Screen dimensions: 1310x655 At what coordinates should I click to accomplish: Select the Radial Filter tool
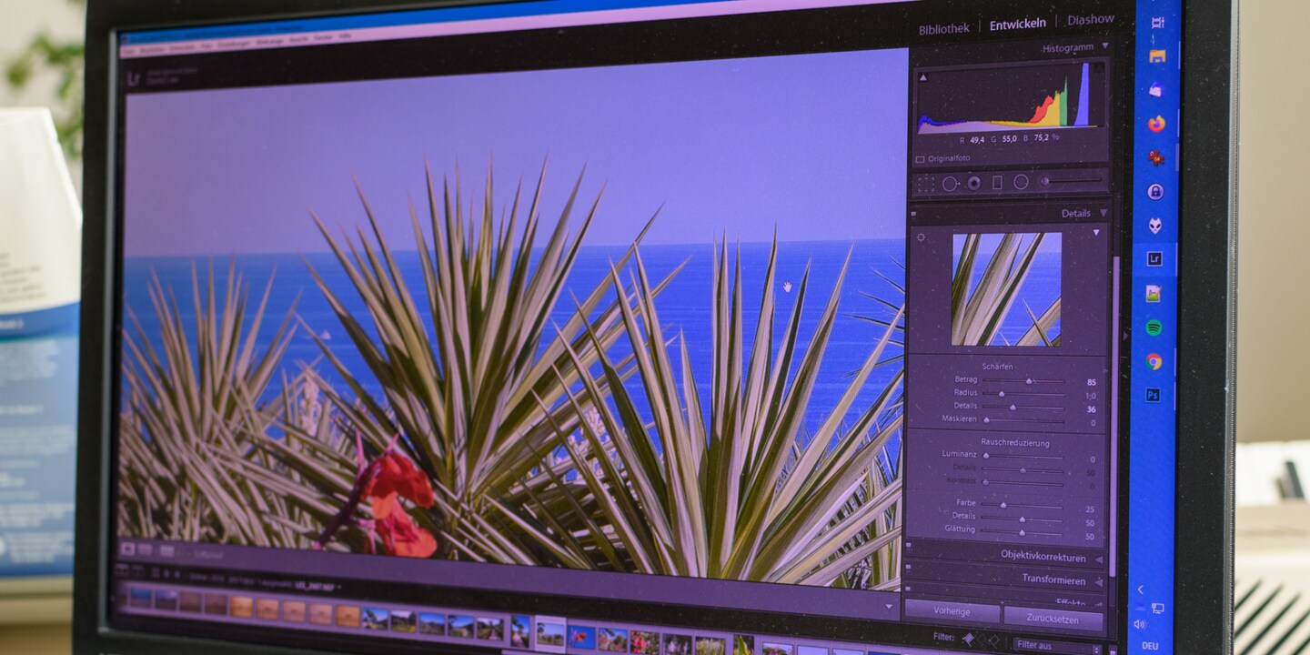(x=1021, y=182)
